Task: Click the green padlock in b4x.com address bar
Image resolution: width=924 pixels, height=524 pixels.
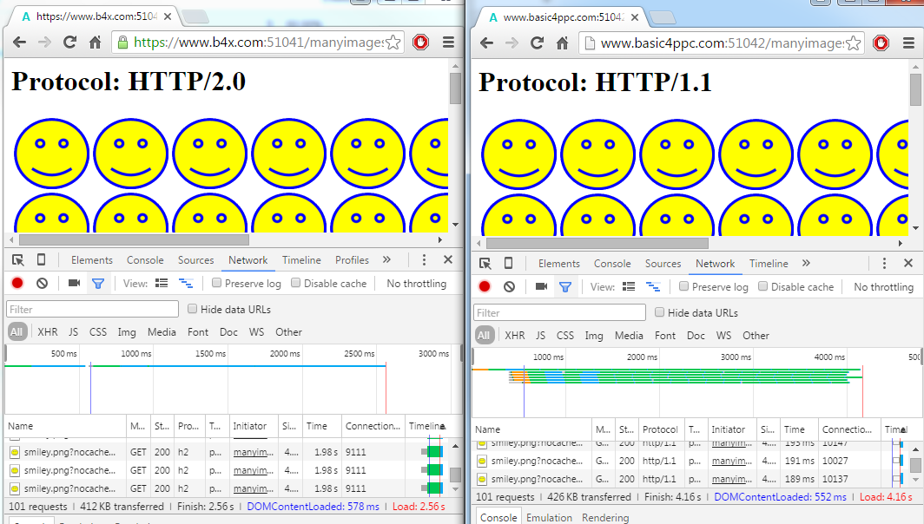Action: [x=122, y=43]
